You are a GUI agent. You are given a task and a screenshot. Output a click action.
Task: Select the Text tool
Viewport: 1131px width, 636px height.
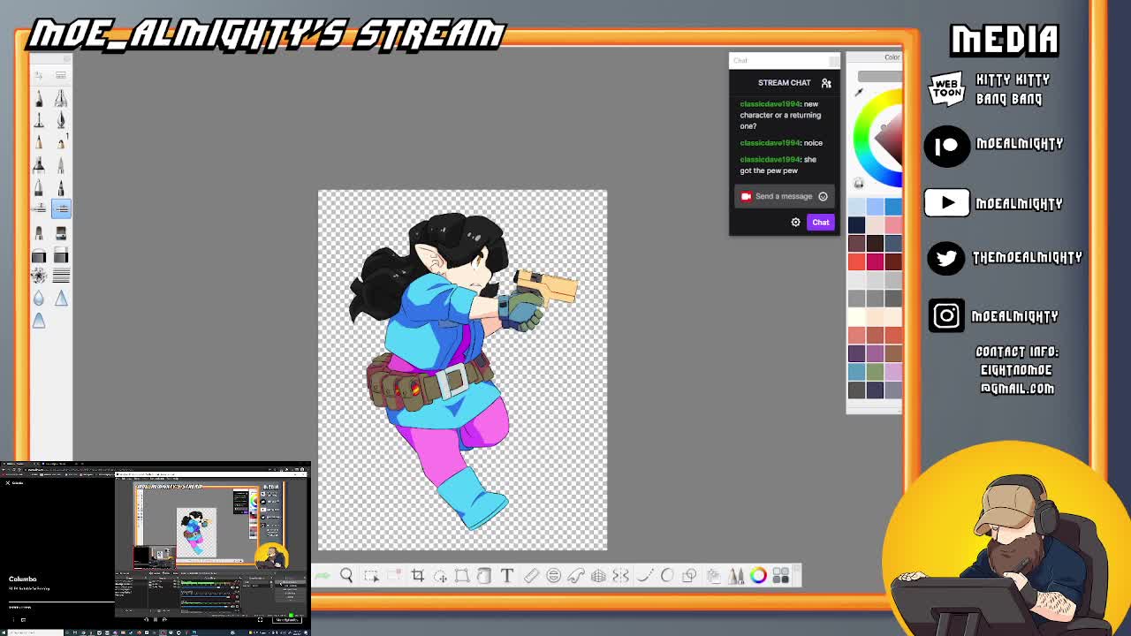tap(507, 576)
